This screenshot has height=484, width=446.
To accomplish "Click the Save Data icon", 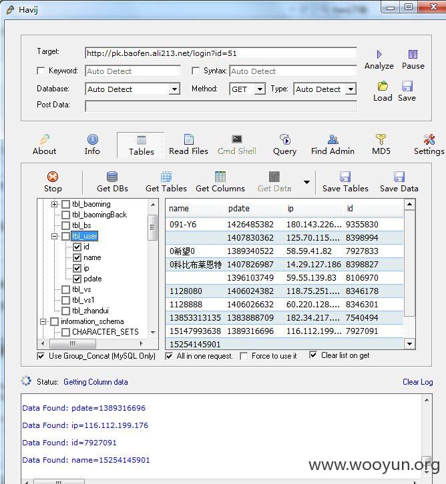I will [399, 177].
